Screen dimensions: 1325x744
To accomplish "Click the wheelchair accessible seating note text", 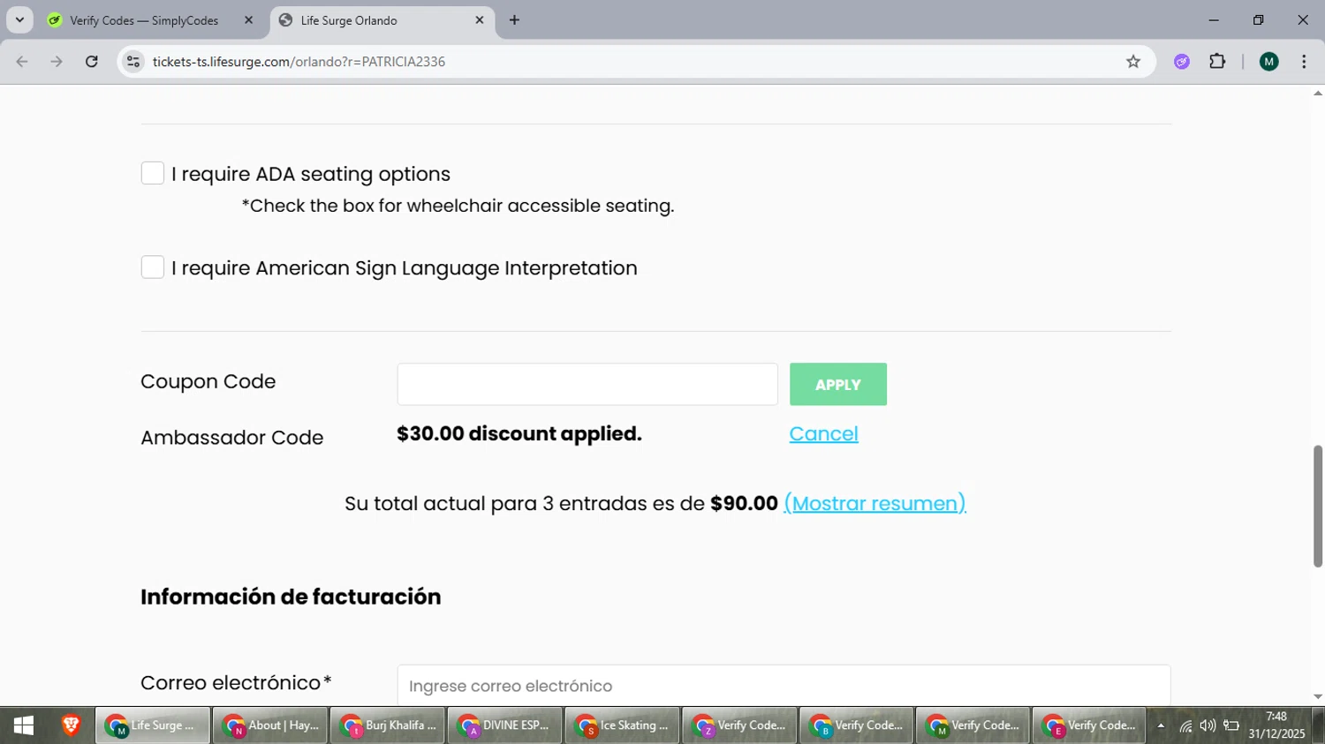I will [x=458, y=206].
